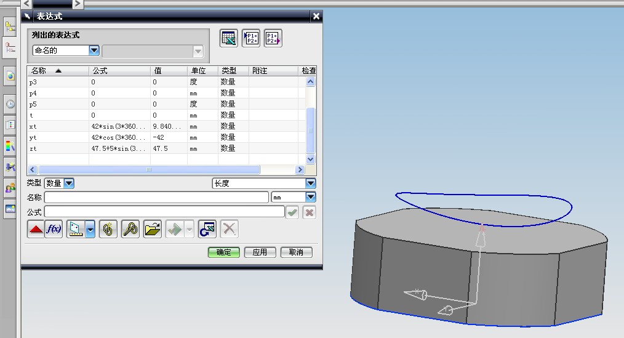This screenshot has height=338, width=624.
Task: Select expression row p4
Action: (x=166, y=93)
